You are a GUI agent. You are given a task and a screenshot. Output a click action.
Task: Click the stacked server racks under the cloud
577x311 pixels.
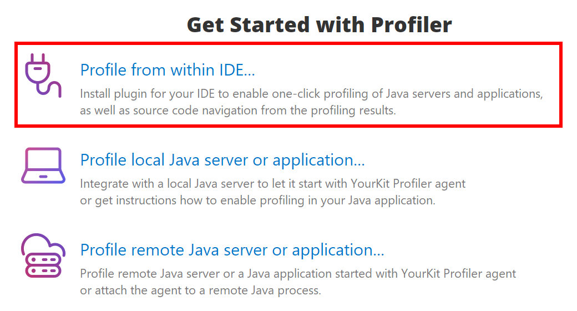click(x=43, y=265)
